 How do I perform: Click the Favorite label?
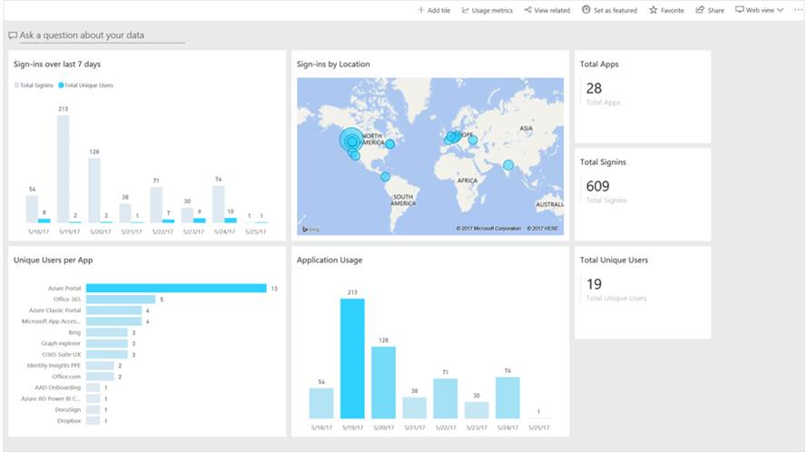coord(672,10)
